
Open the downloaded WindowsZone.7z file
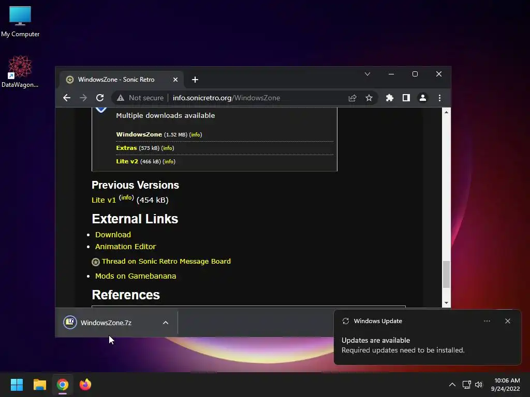(x=106, y=323)
